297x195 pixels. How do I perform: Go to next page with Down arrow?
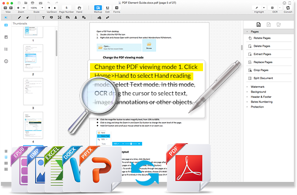[55, 8]
